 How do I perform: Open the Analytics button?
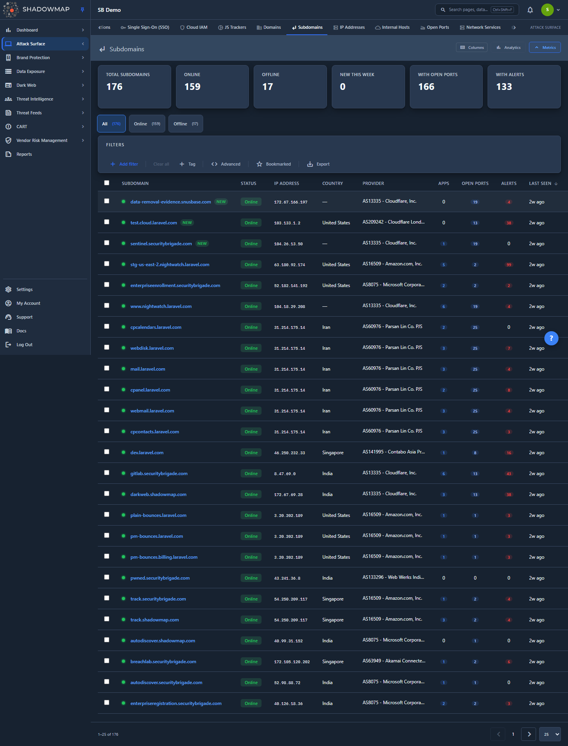tap(508, 47)
